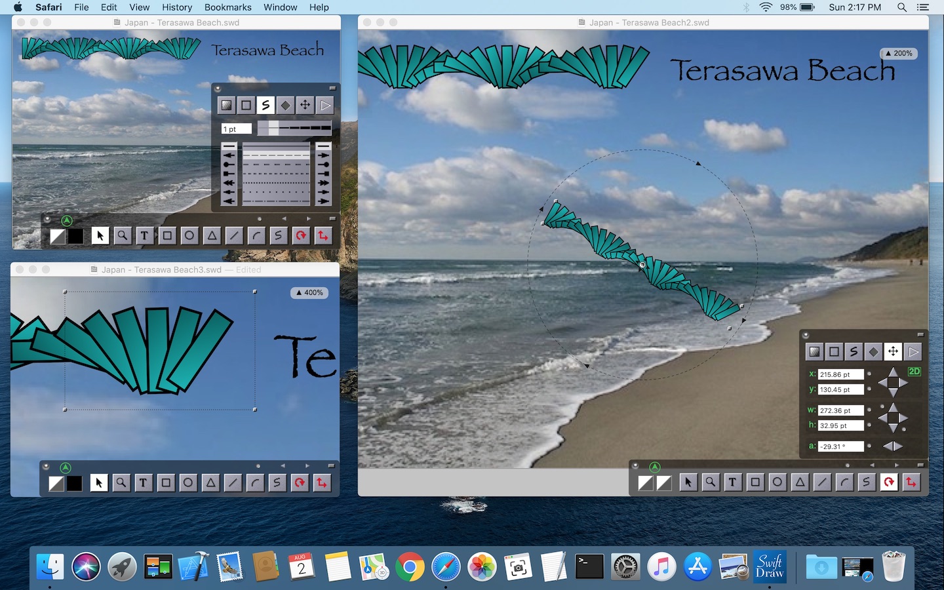Viewport: 944px width, 590px height.
Task: Click the black stroke color swatch in Beach3
Action: coord(75,483)
